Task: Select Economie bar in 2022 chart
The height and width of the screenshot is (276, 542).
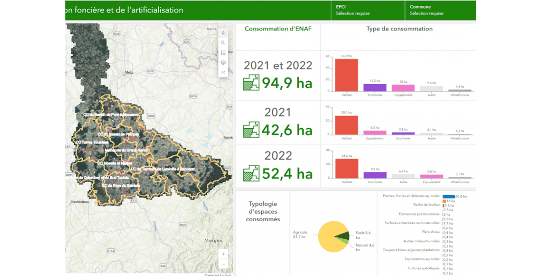Action: point(375,175)
